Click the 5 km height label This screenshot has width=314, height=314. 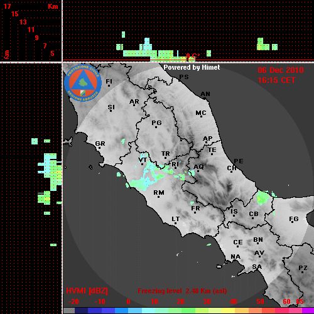click(52, 53)
